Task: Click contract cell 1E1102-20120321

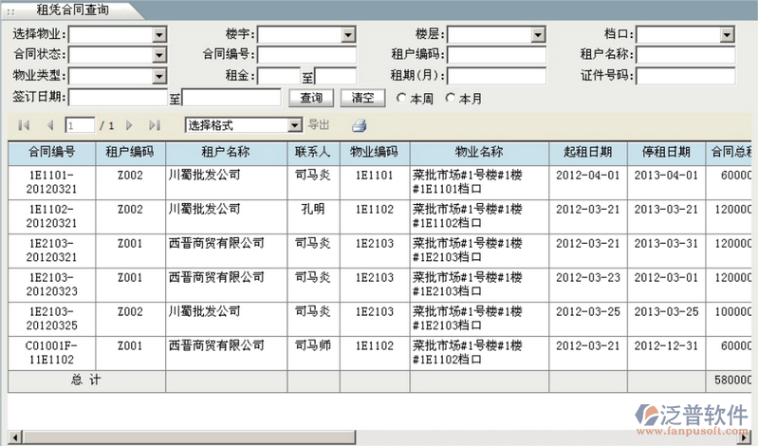Action: point(52,216)
